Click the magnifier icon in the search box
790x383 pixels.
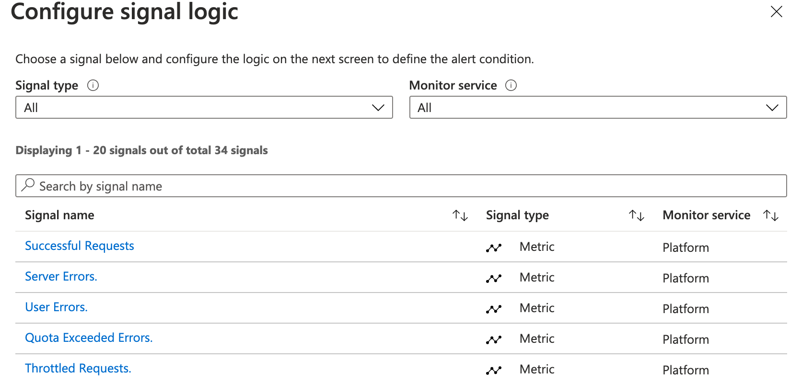(x=28, y=185)
